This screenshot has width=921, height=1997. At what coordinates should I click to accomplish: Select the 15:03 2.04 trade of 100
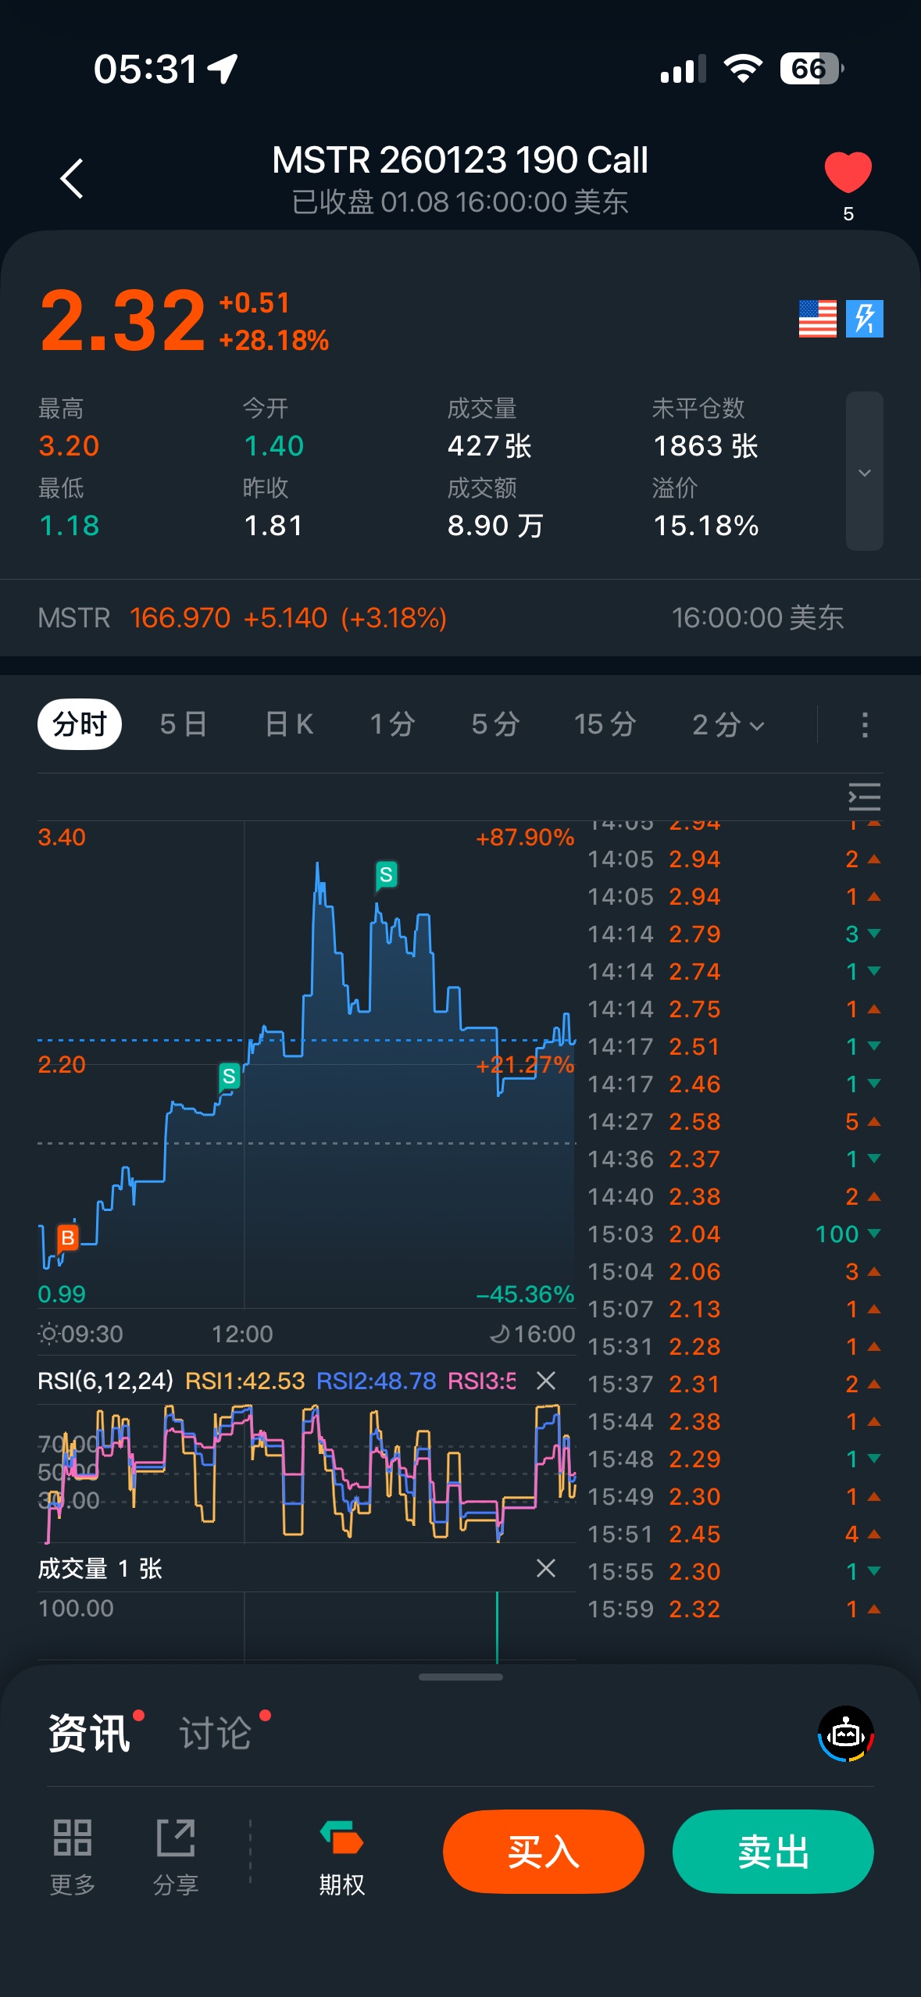coord(734,1234)
